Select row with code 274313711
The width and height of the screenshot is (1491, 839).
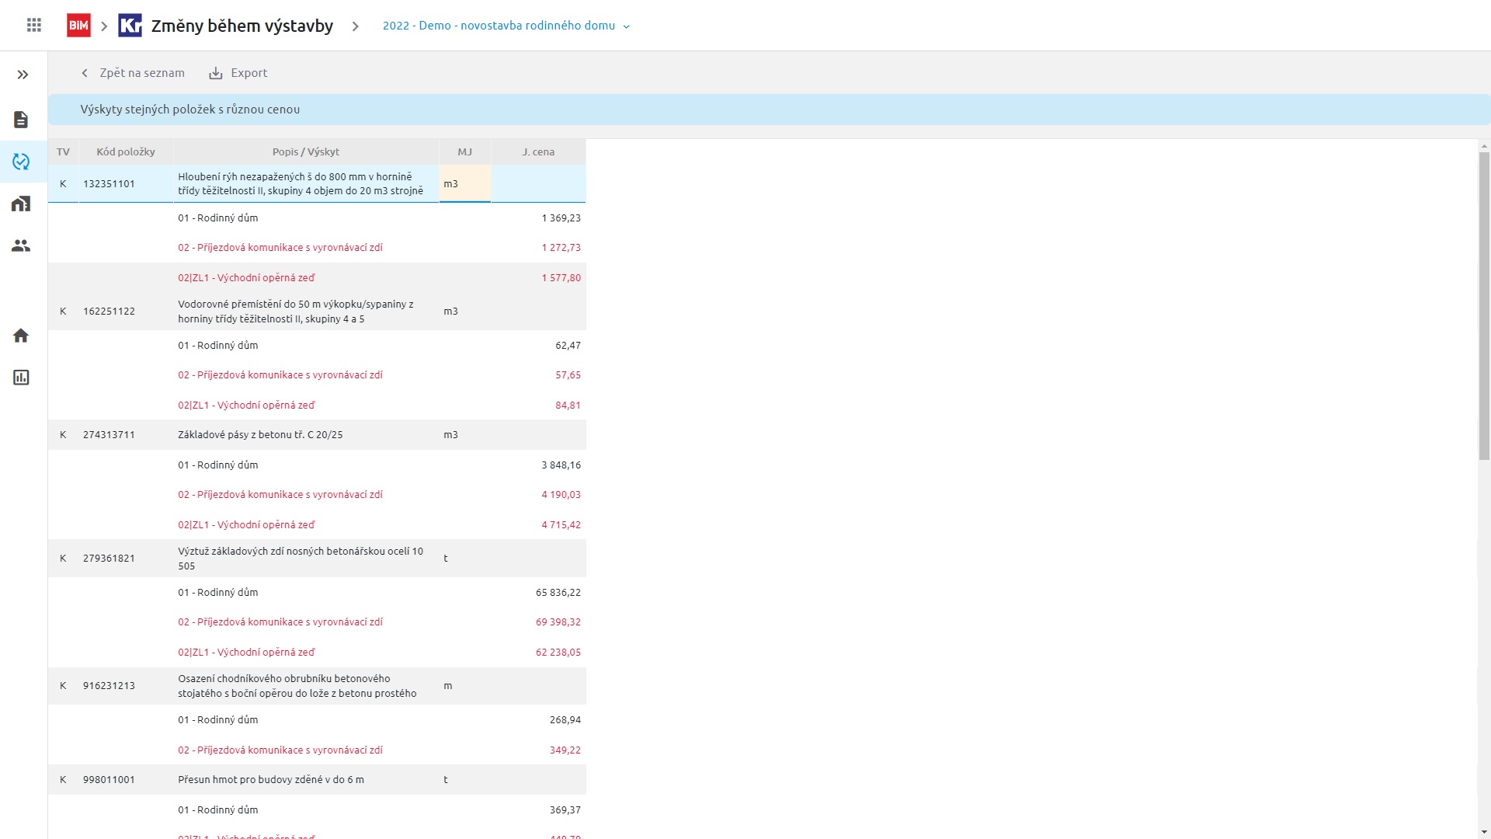point(109,435)
